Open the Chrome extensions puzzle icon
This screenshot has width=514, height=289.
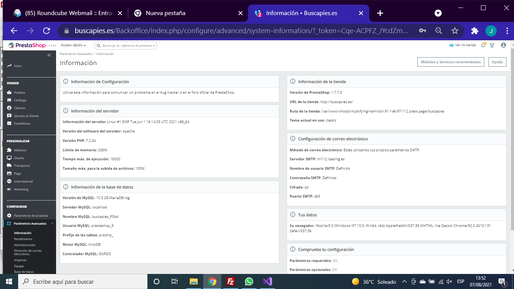[x=474, y=31]
